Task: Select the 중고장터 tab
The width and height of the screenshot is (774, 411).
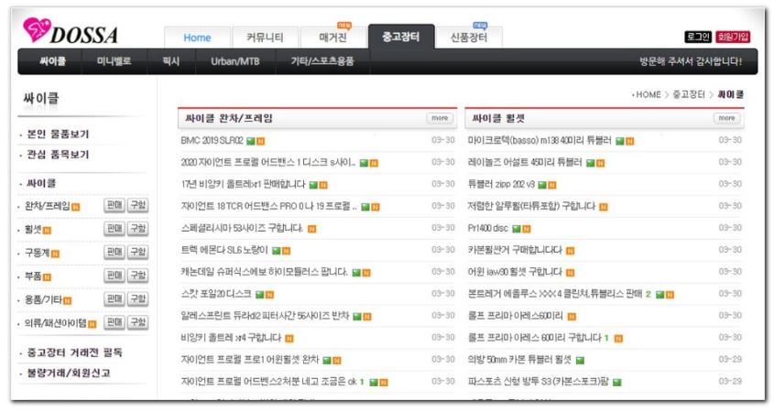Action: (x=401, y=37)
